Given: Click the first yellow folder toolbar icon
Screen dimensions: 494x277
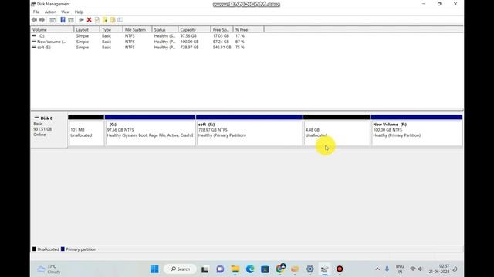Looking at the screenshot, I should pos(105,20).
